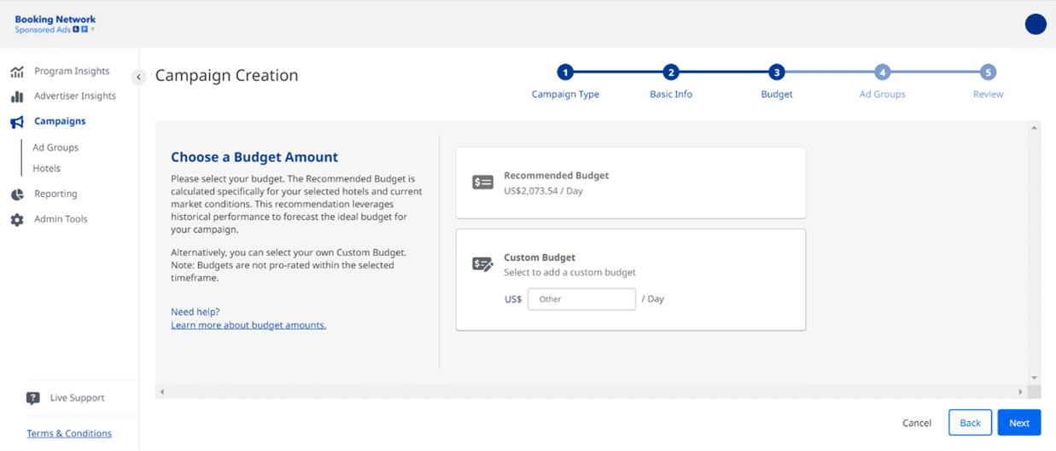Click the Program Insights chart icon
The width and height of the screenshot is (1056, 451).
(17, 72)
